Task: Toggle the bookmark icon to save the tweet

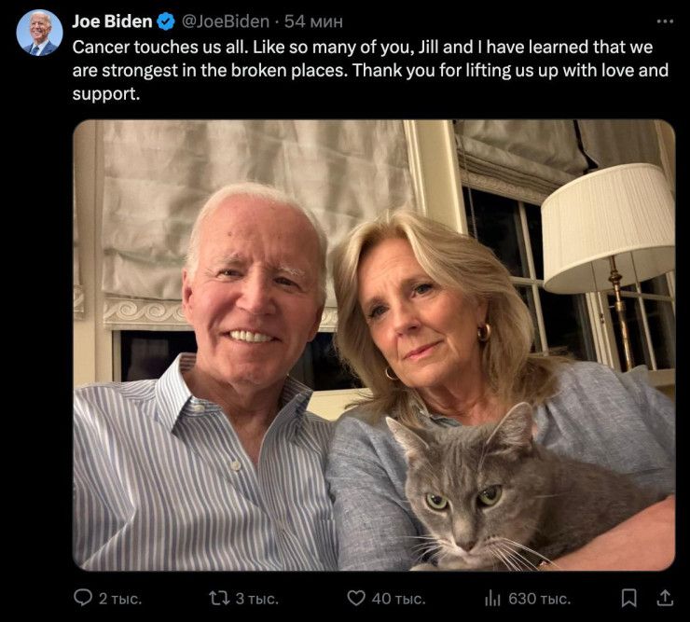Action: [x=629, y=598]
